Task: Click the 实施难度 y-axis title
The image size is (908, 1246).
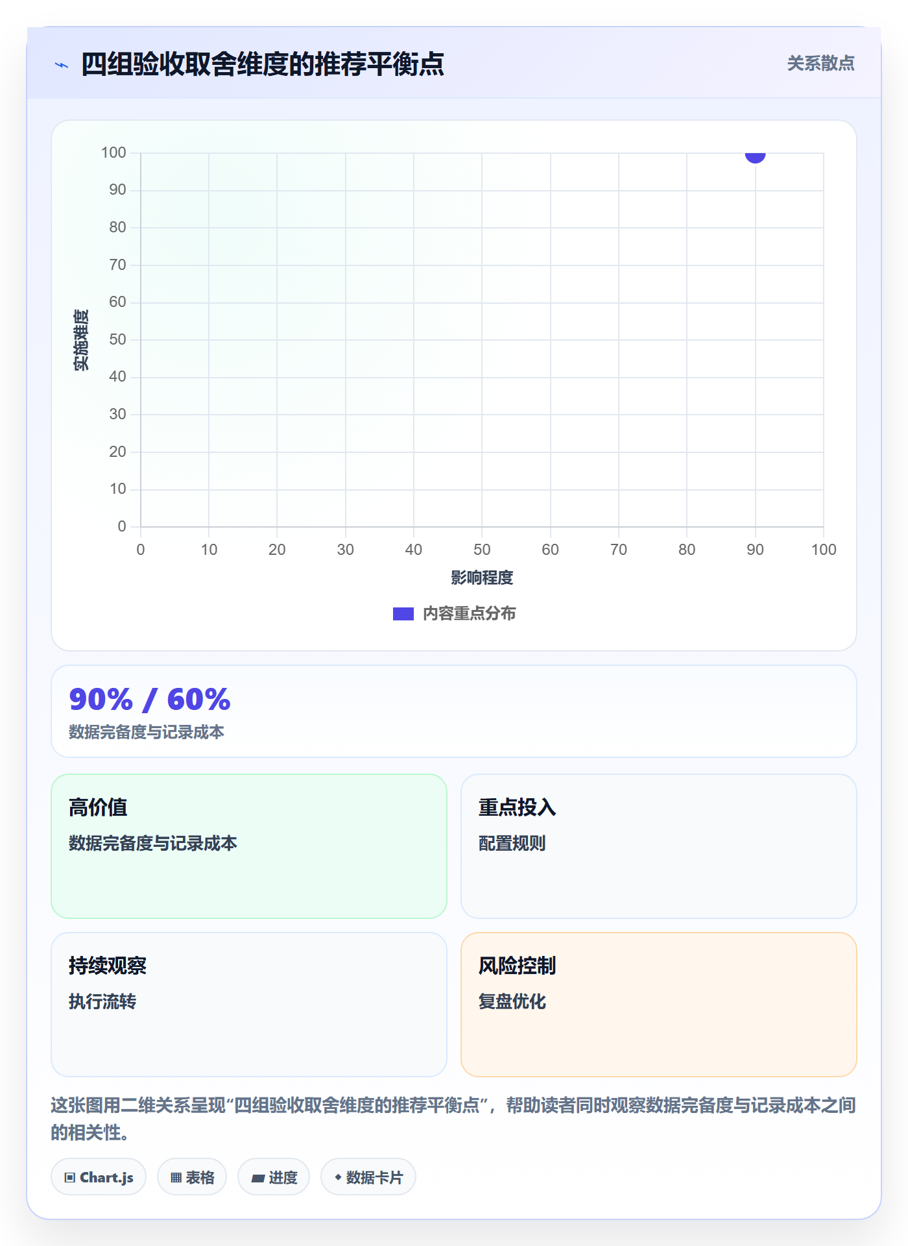Action: coord(81,340)
